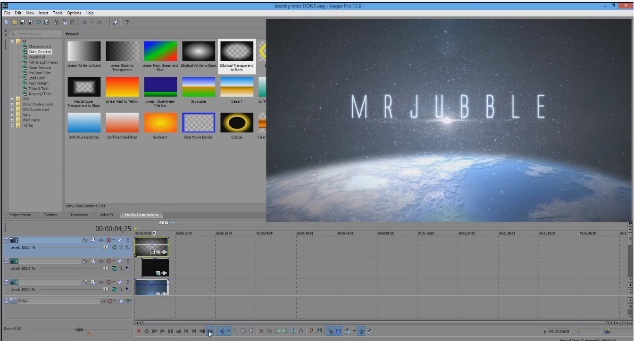This screenshot has width=634, height=341.
Task: Open Track Motion on track 2
Action: [93, 261]
